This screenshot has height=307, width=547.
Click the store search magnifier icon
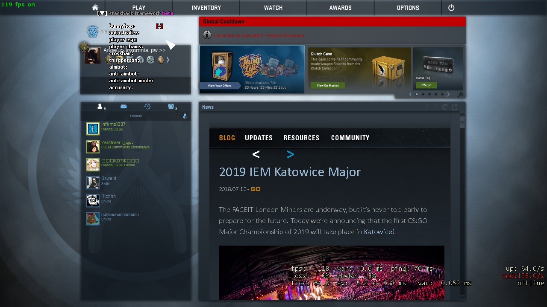(x=460, y=95)
